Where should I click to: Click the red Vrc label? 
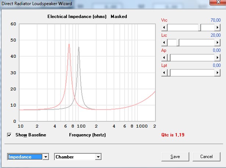[164, 20]
